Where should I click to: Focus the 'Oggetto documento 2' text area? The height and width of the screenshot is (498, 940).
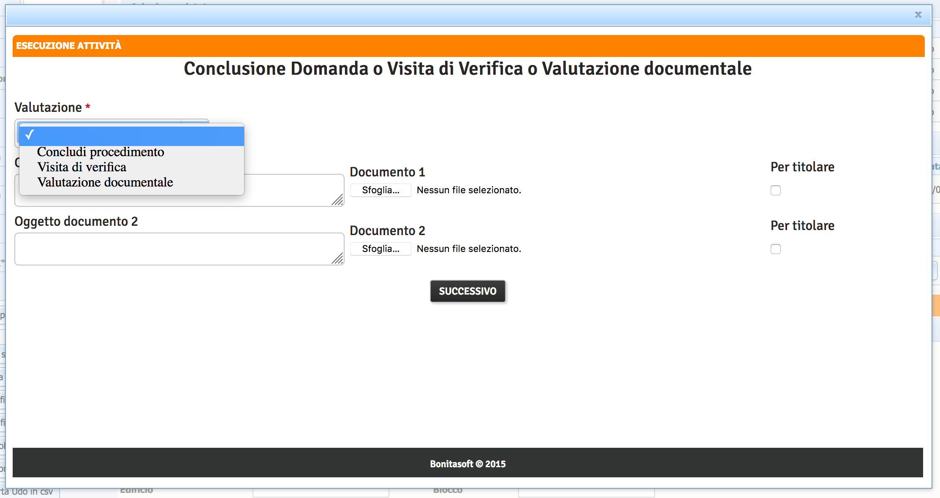pos(179,249)
